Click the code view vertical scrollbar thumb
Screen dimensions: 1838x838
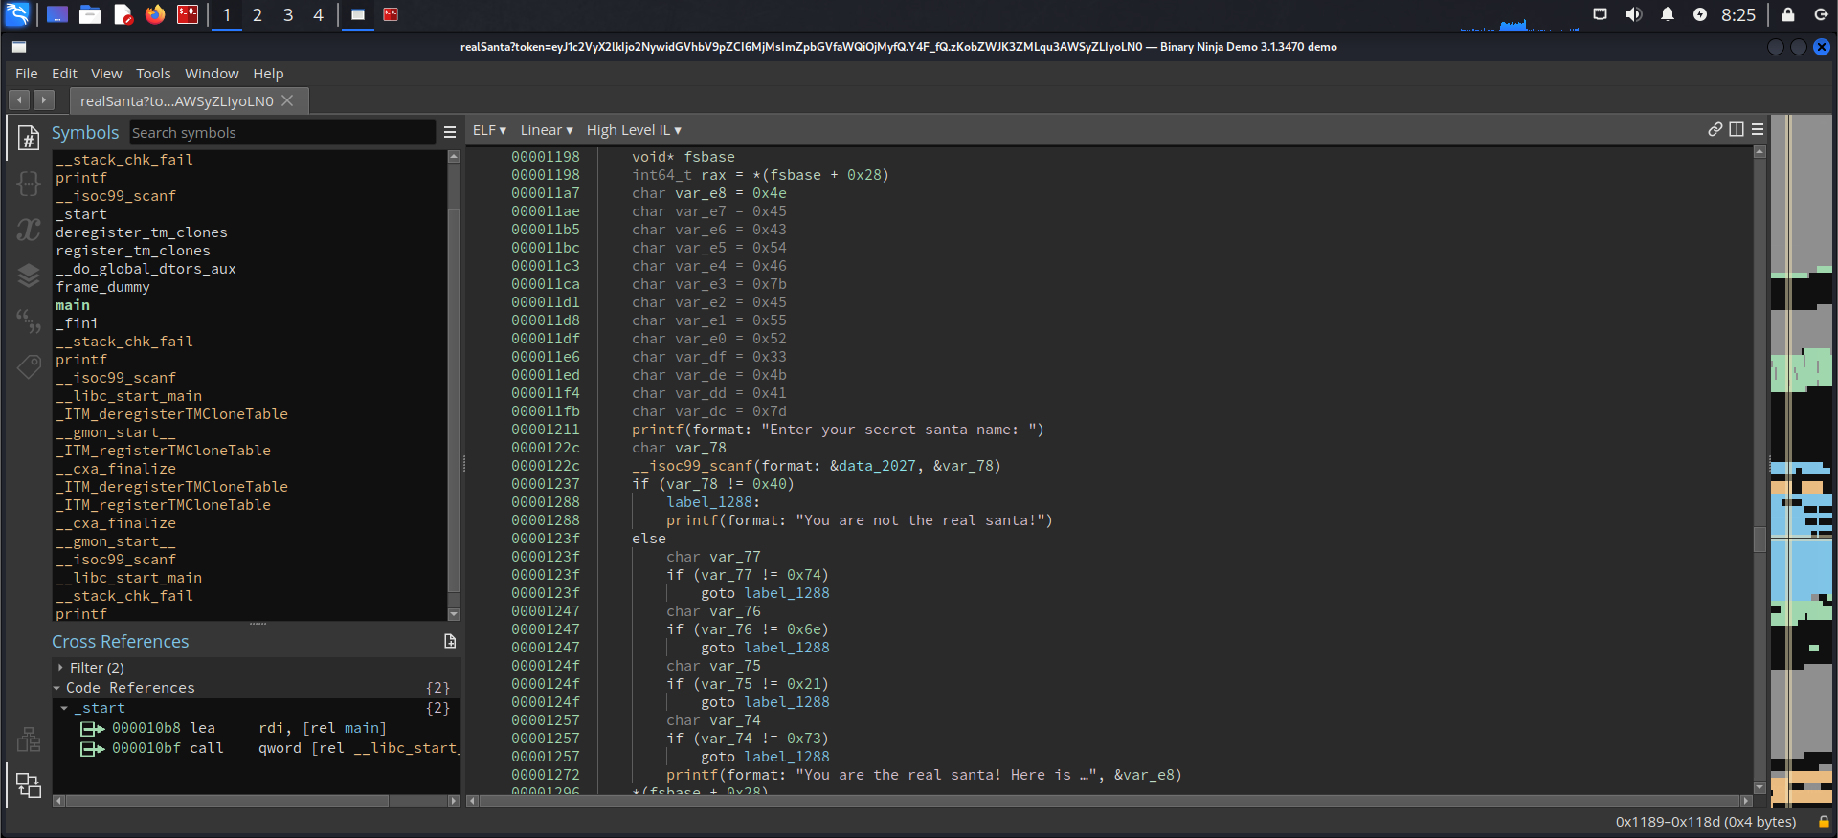(1760, 538)
